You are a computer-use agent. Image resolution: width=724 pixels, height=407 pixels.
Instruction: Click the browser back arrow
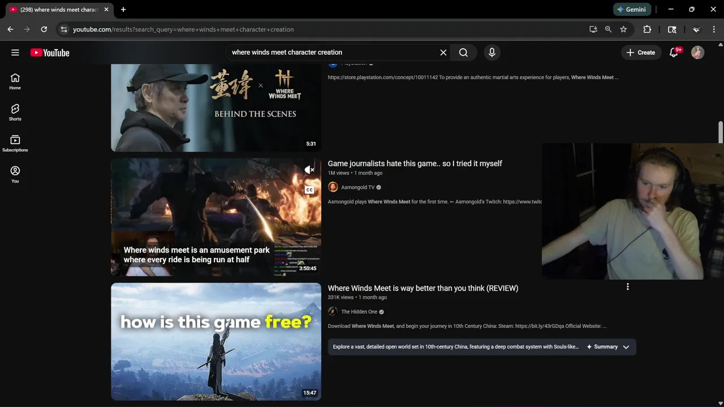click(x=10, y=29)
